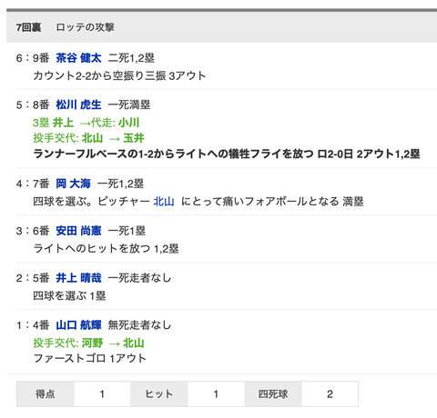
Task: Select text ファーストゴロ 1アウト
Action: point(90,358)
